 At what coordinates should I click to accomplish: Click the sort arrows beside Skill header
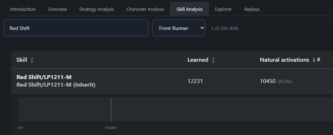[x=32, y=60]
